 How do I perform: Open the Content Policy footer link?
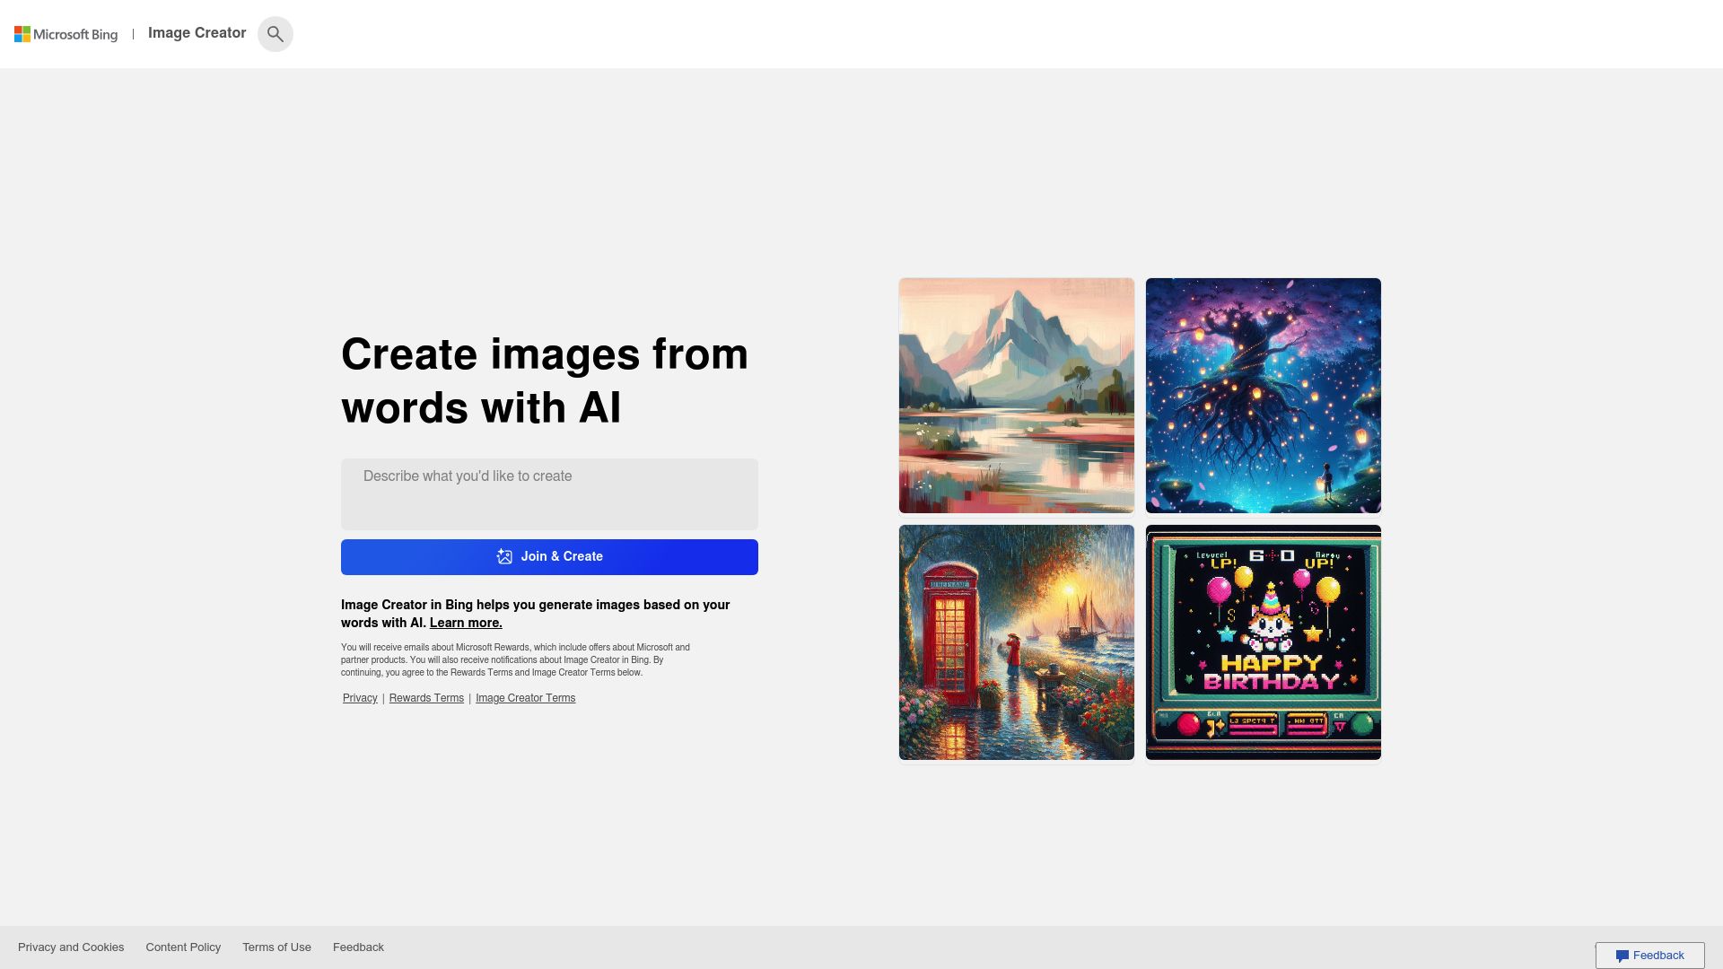[183, 947]
